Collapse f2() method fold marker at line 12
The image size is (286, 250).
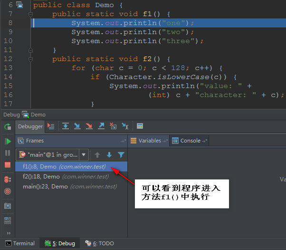click(x=30, y=59)
